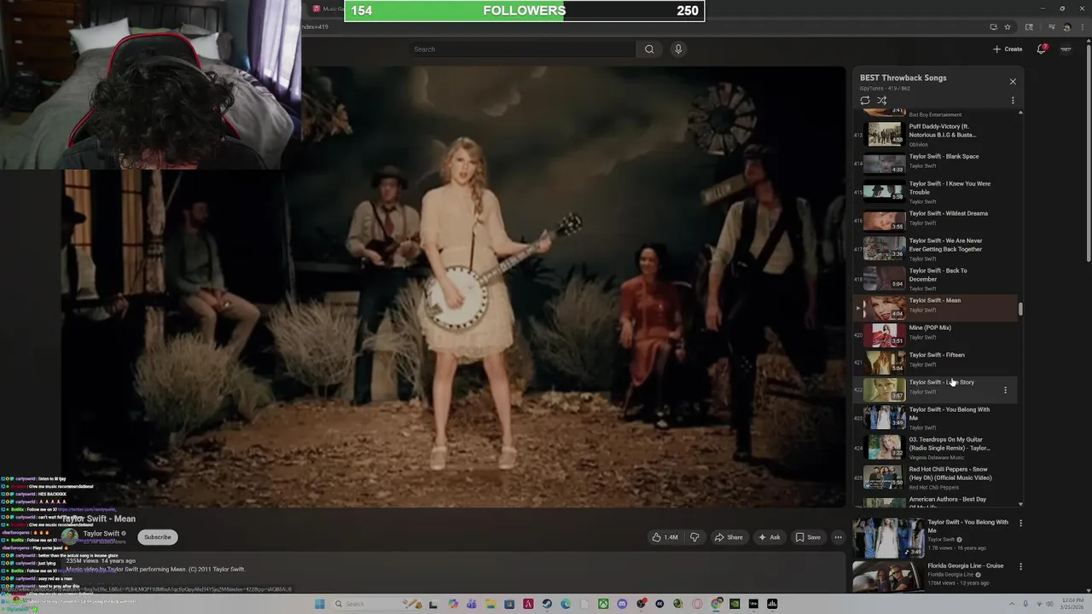Switch to Chrome in the taskbar
1092x614 pixels.
(x=716, y=604)
